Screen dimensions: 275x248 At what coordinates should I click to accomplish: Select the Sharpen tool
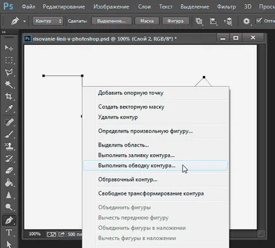9,195
